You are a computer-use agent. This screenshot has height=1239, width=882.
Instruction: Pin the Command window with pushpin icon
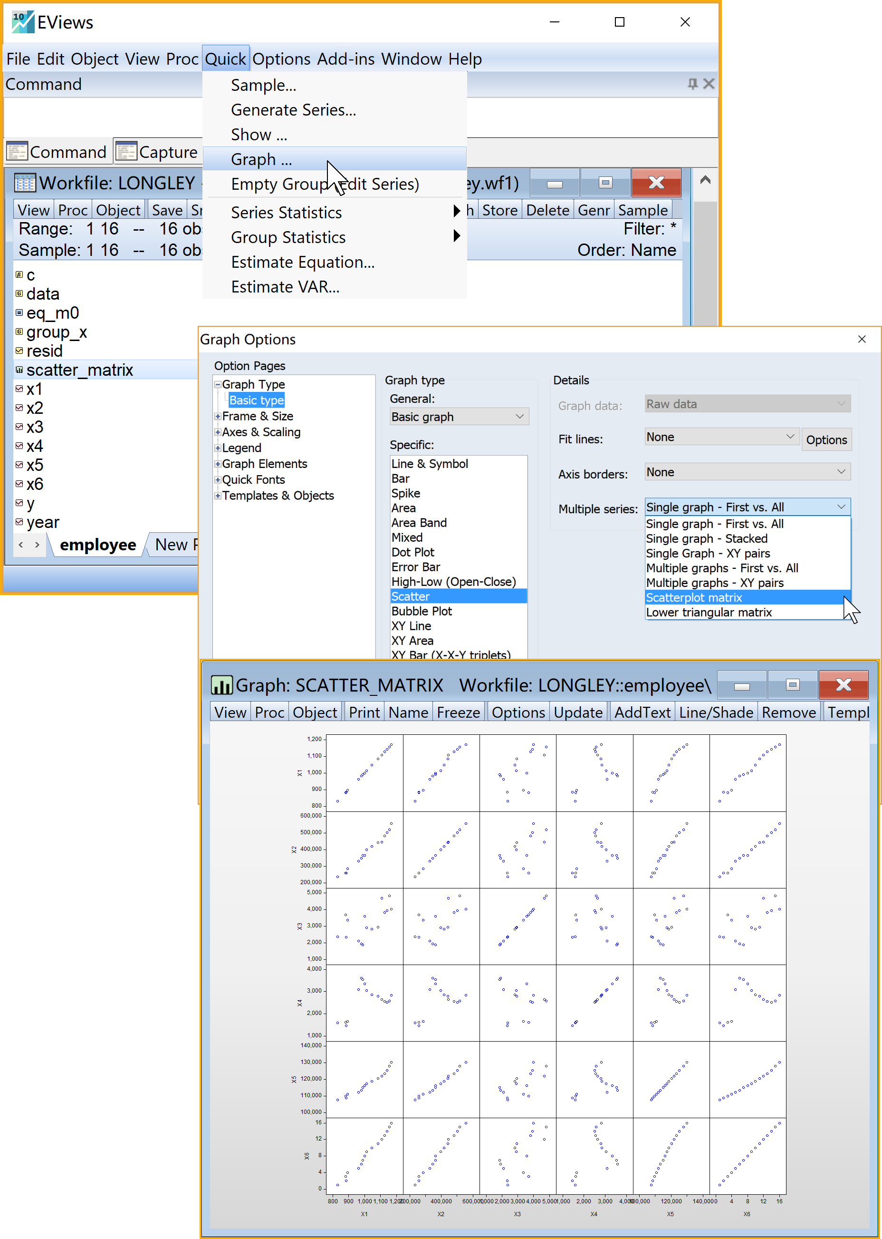point(692,84)
